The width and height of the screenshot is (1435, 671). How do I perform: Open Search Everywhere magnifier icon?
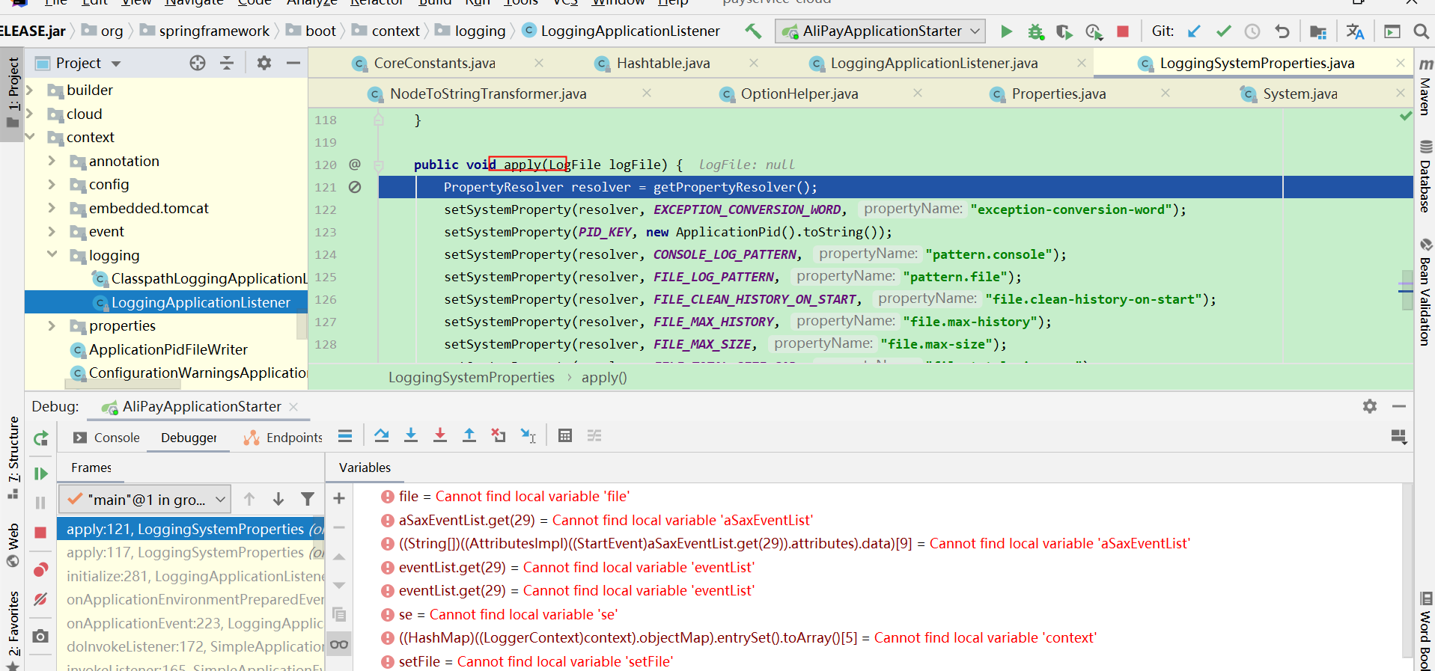pyautogui.click(x=1421, y=31)
